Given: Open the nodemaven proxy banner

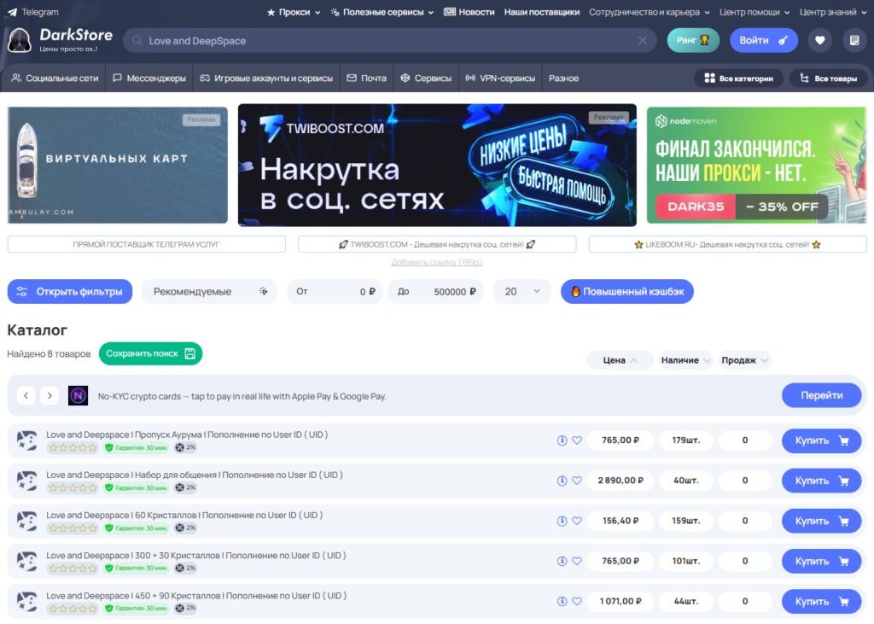Looking at the screenshot, I should click(x=756, y=165).
